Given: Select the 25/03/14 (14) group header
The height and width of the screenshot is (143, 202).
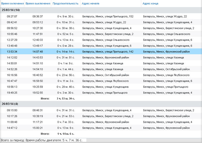Looking at the screenshot, I should [x=101, y=10].
